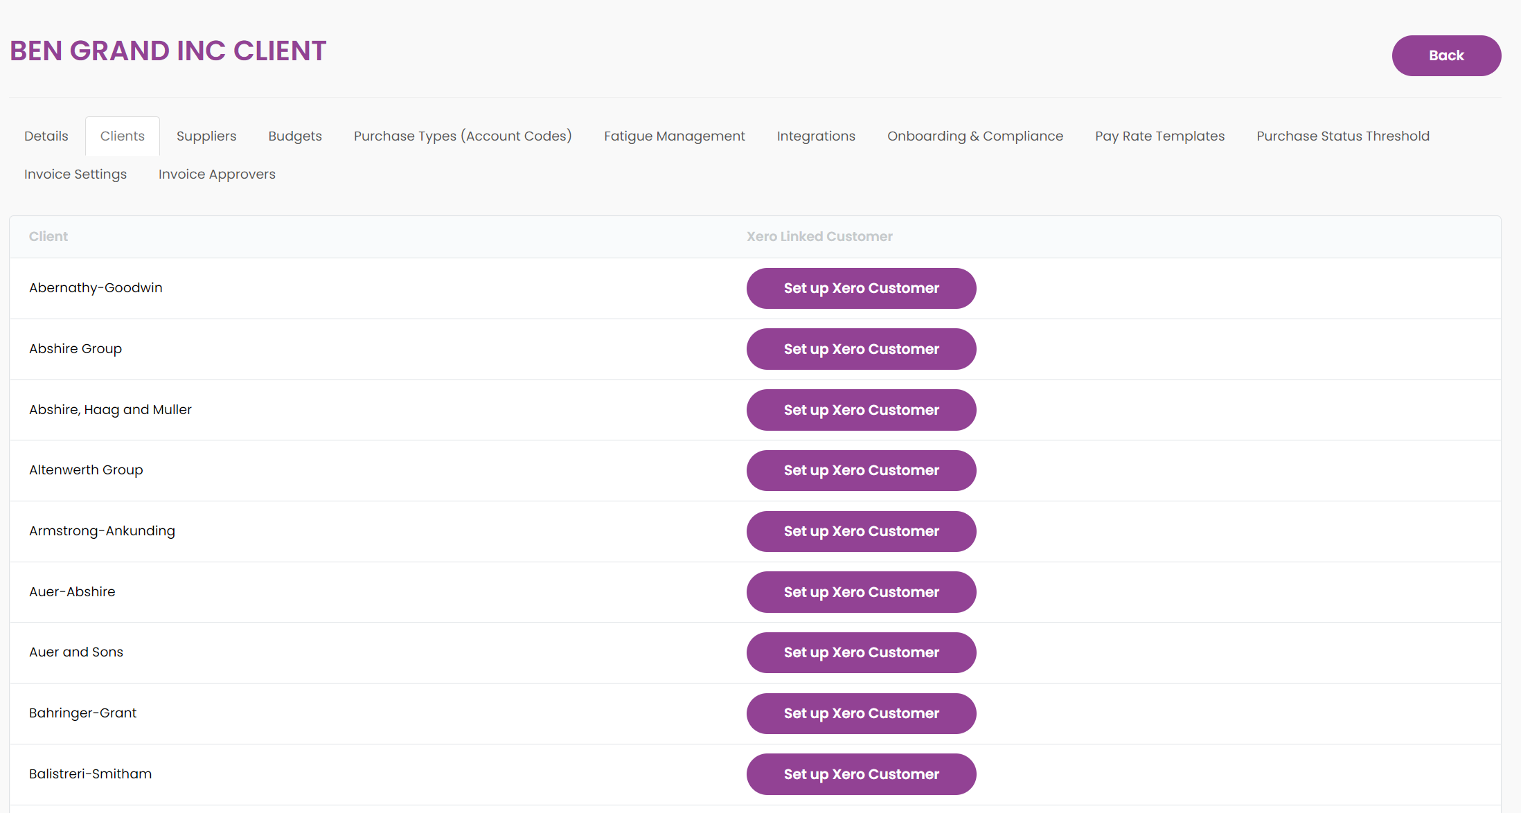Click the Altenwerth Group client name

(86, 470)
